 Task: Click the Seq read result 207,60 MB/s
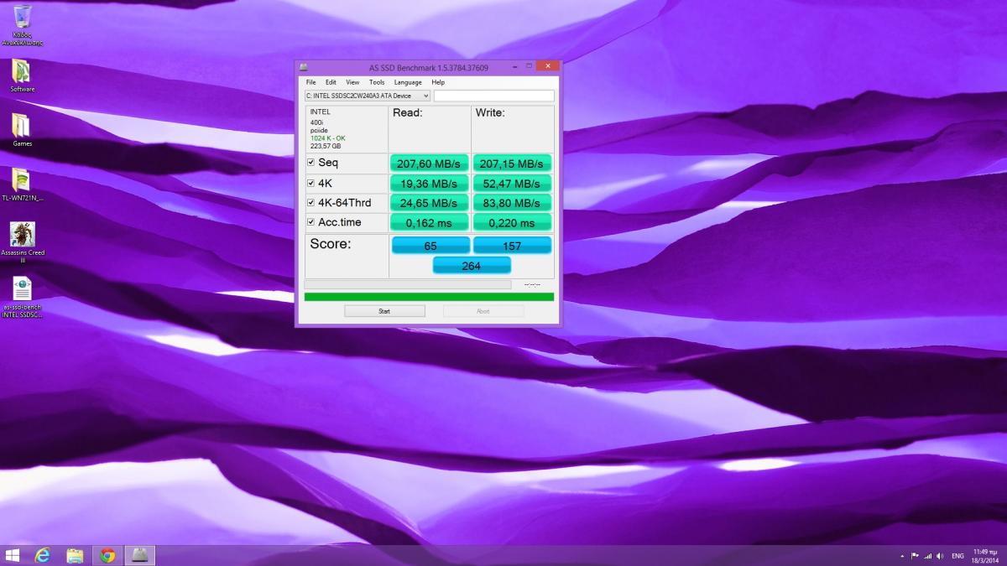(x=430, y=163)
